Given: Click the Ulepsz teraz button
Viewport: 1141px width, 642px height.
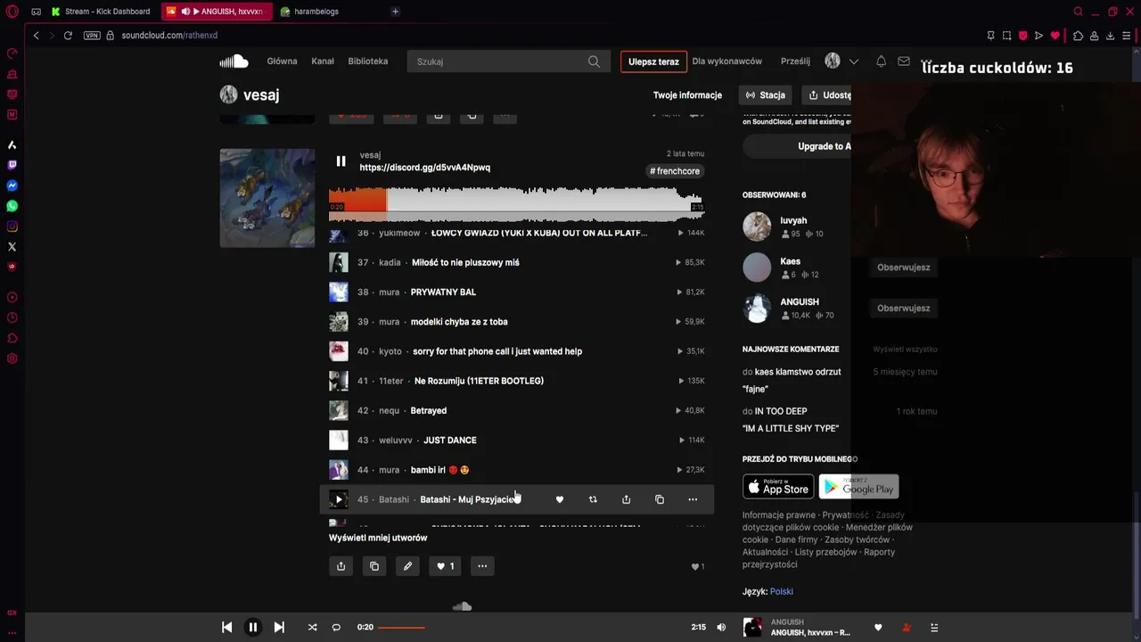Looking at the screenshot, I should (653, 62).
